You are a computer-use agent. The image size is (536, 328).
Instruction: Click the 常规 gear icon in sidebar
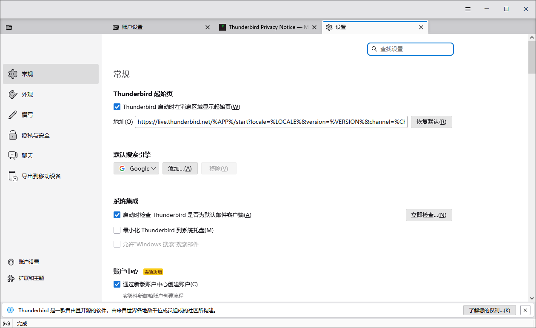point(13,74)
